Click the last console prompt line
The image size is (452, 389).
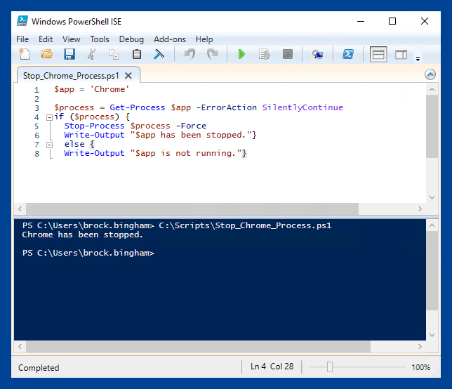[x=88, y=253]
